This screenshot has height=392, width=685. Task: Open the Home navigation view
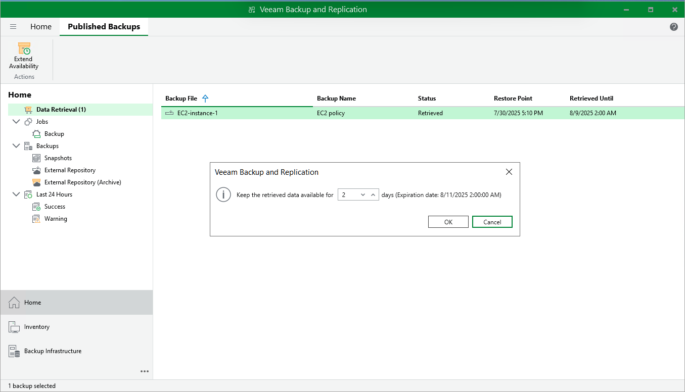click(x=77, y=303)
